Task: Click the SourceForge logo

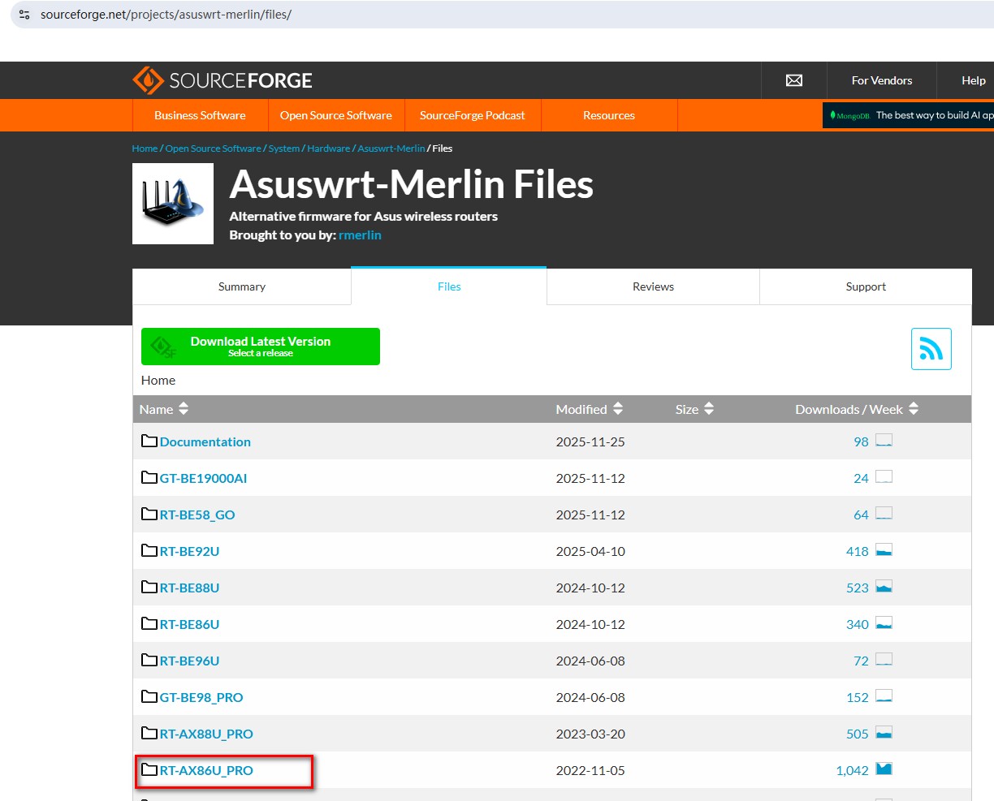Action: [223, 80]
